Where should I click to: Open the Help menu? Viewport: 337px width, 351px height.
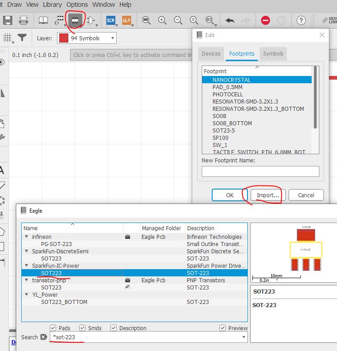pyautogui.click(x=125, y=5)
